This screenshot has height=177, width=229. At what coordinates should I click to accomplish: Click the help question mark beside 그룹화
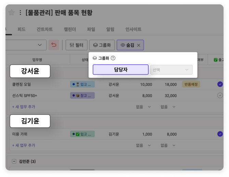113,58
